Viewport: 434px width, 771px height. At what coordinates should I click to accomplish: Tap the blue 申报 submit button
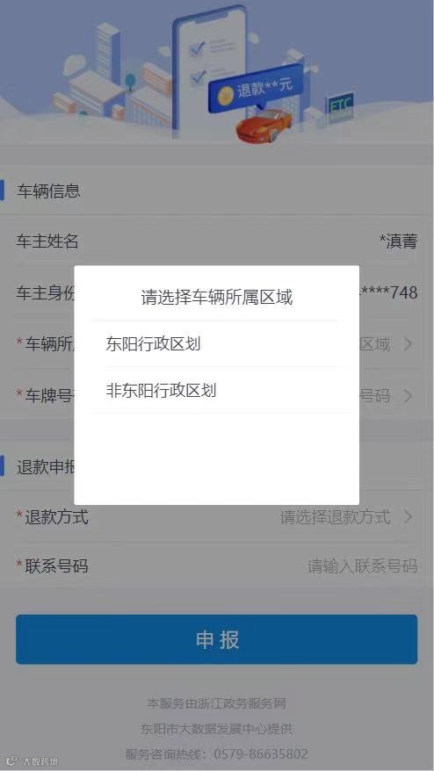(x=216, y=639)
